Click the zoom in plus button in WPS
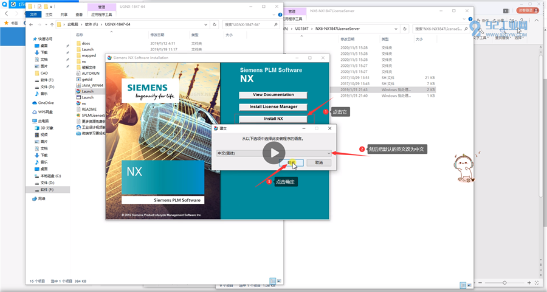Screen dimensions: 547x292 [529, 282]
